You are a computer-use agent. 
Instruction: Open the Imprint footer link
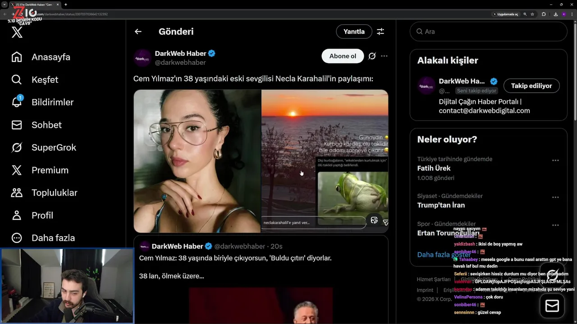[x=425, y=290]
